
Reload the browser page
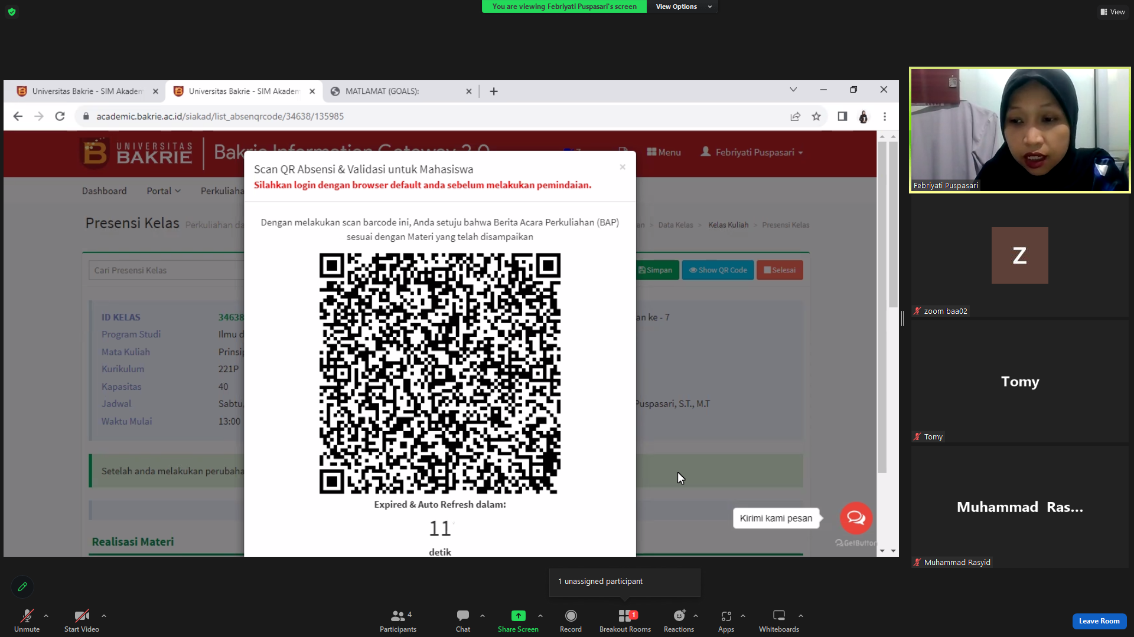click(x=60, y=116)
